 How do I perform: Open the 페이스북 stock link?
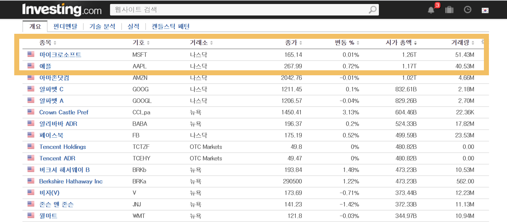tap(51, 135)
